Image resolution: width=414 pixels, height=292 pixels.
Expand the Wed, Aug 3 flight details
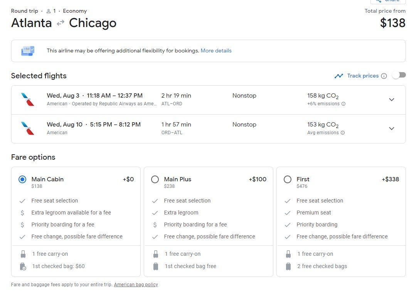(x=392, y=100)
